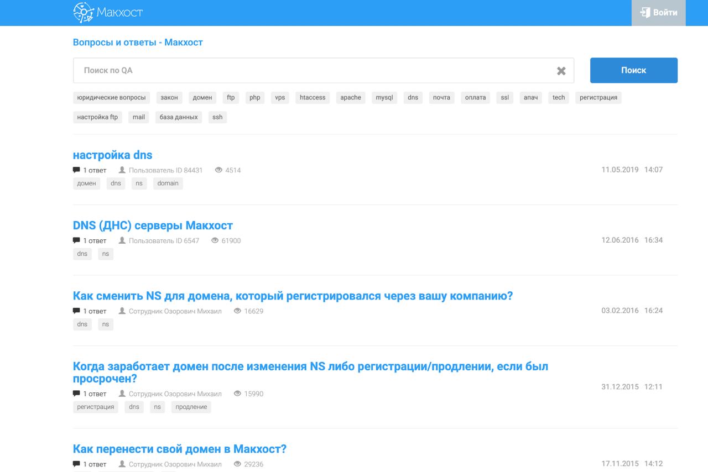Open DNS (ДНС) серверы Макхост question

point(153,225)
